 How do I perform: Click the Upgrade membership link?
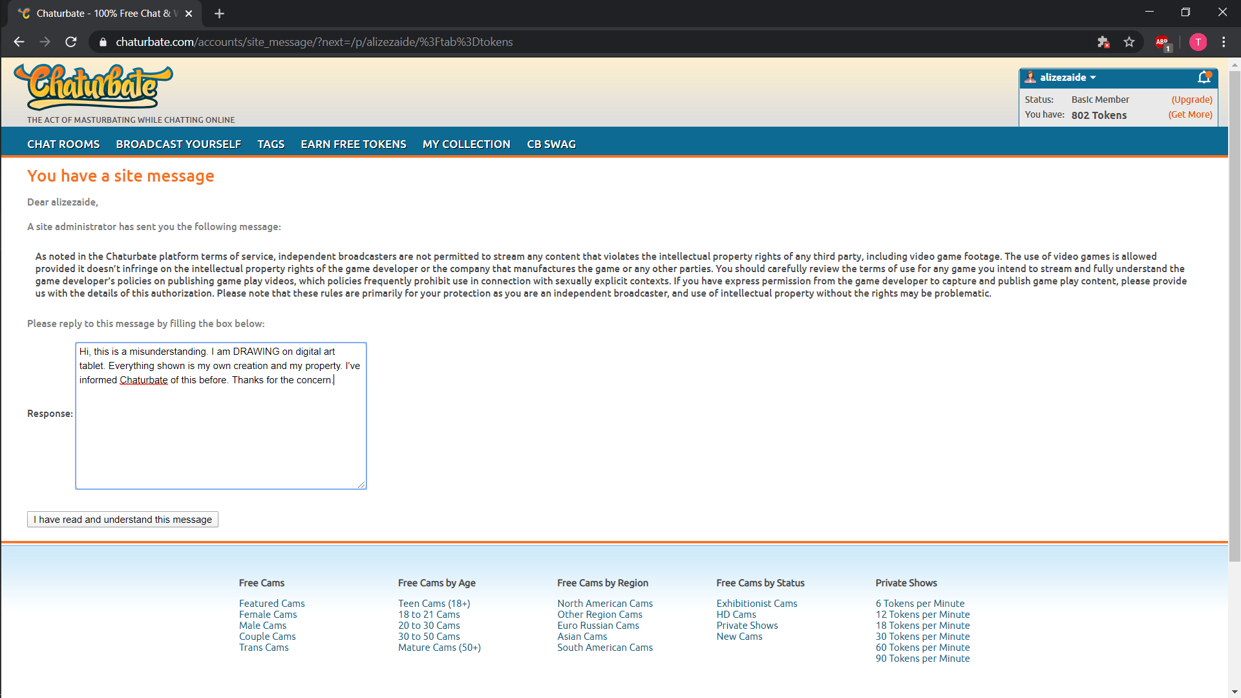pyautogui.click(x=1192, y=100)
